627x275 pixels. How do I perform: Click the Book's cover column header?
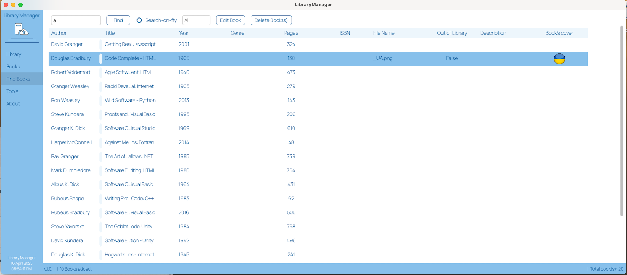(x=559, y=33)
